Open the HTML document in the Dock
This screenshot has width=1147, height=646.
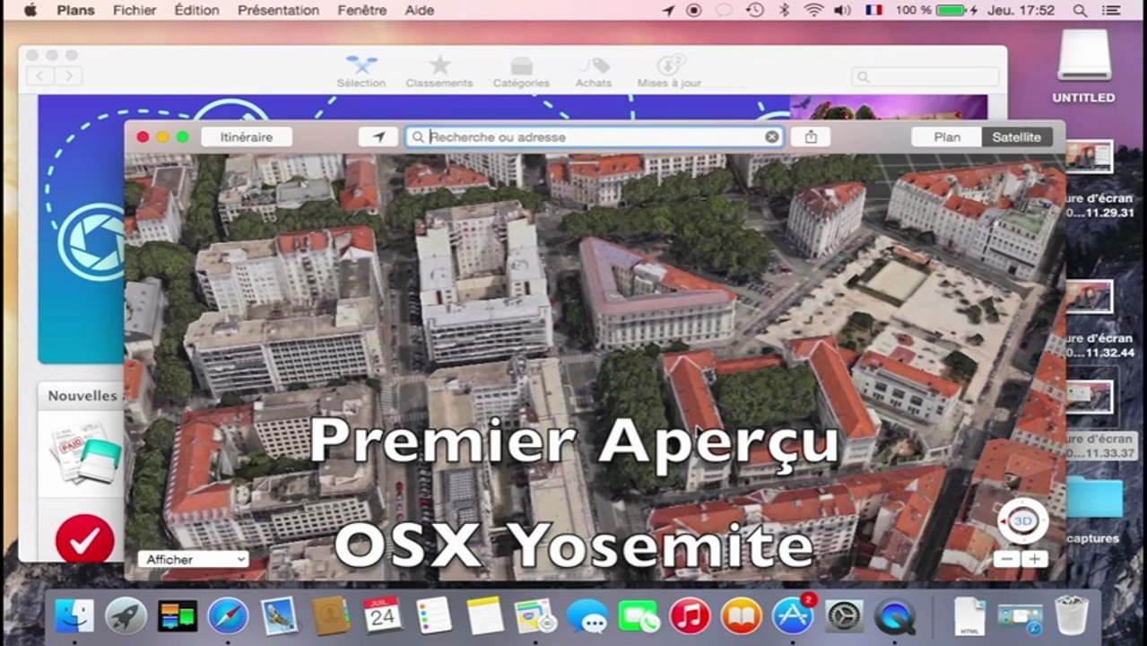969,615
